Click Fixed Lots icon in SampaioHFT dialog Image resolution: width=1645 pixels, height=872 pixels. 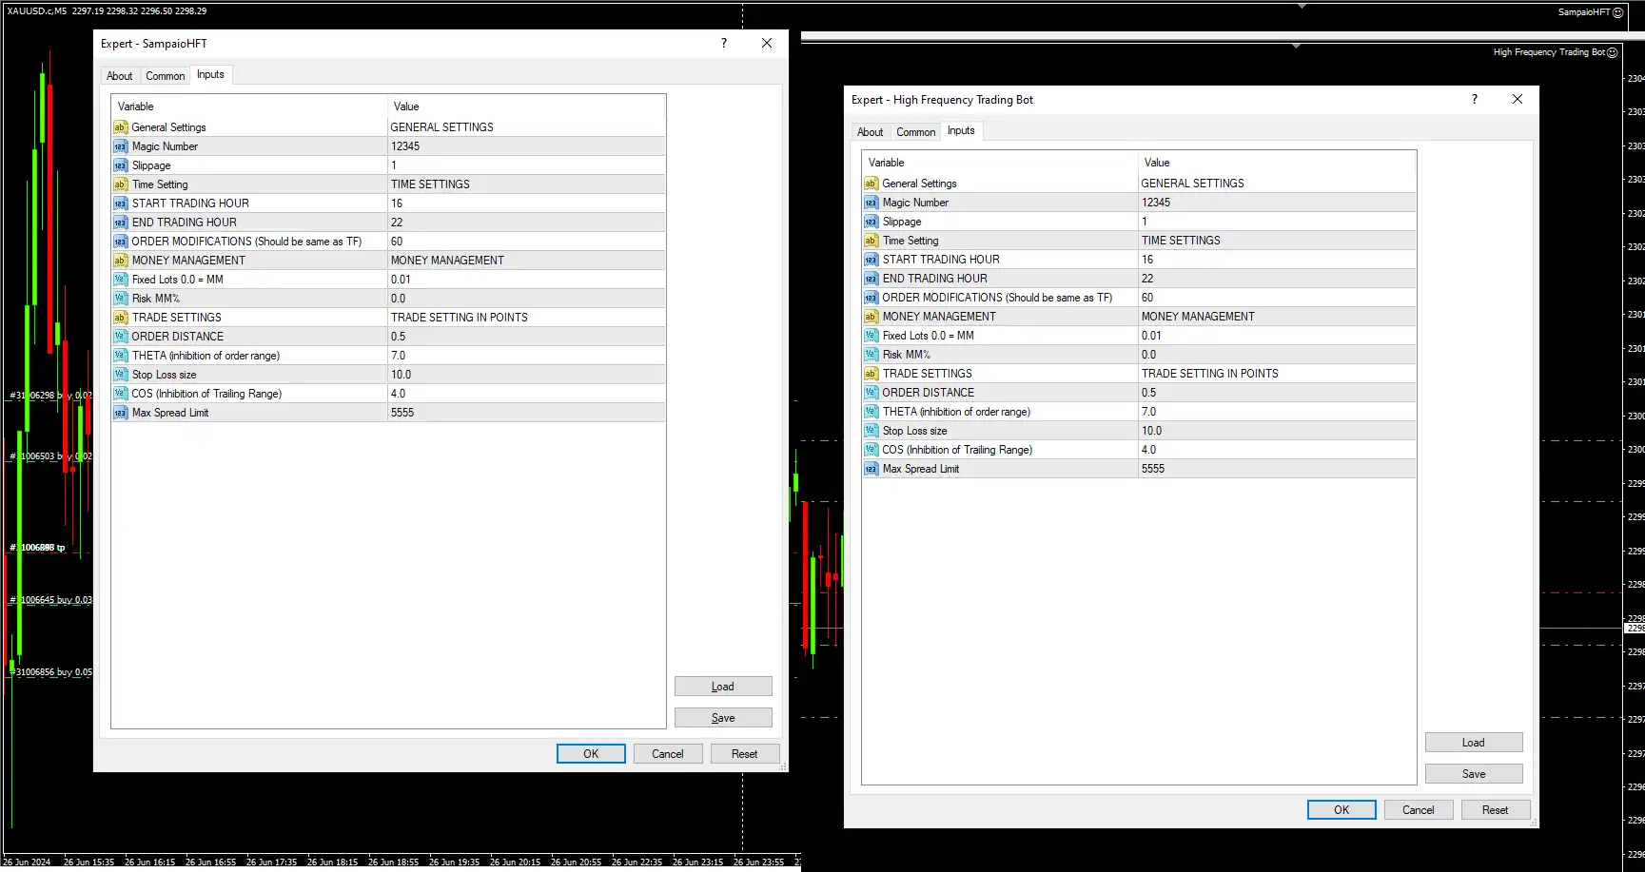tap(120, 280)
